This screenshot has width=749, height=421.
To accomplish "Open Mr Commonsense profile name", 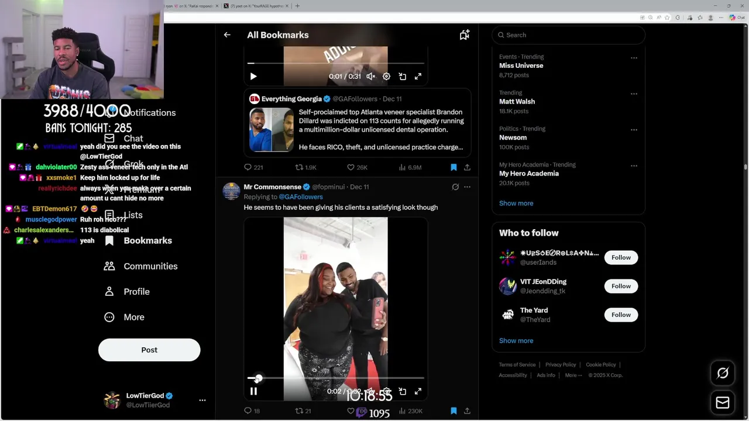I will (272, 187).
